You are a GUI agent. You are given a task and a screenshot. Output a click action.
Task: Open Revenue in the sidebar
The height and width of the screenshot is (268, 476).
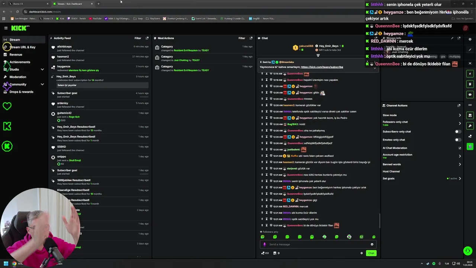point(25,54)
